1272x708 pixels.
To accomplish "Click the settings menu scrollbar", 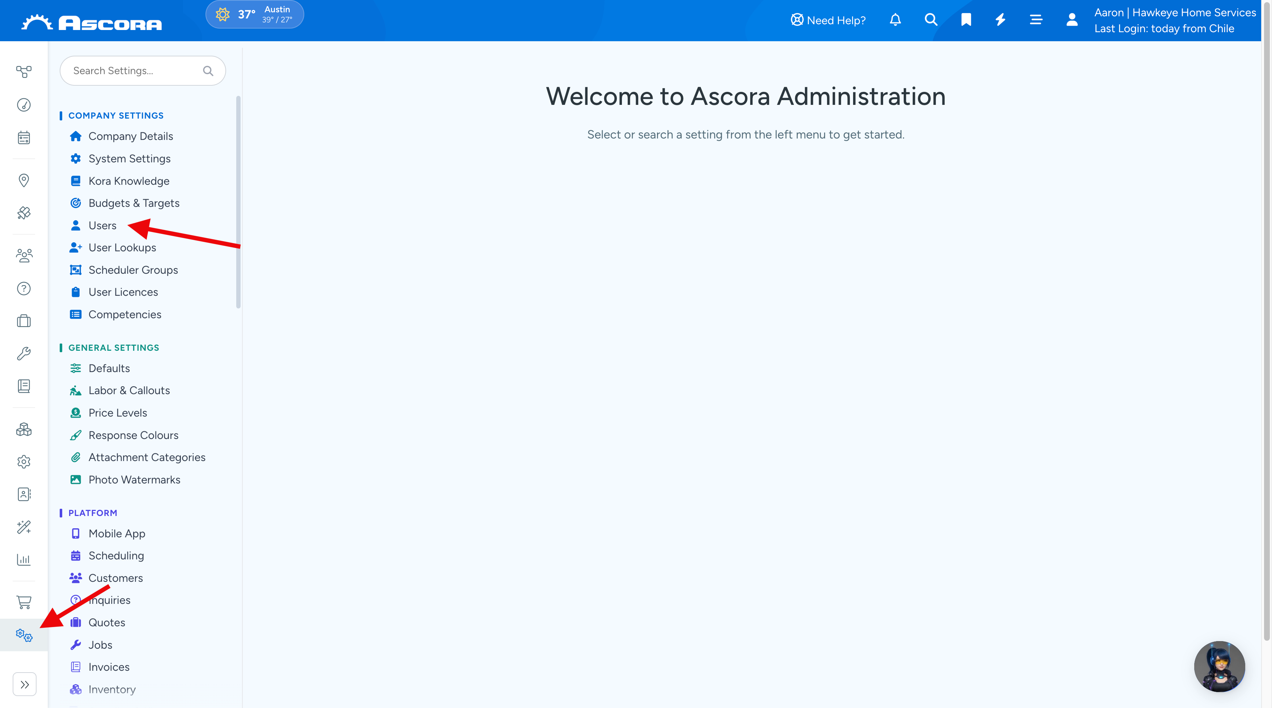I will [x=238, y=202].
